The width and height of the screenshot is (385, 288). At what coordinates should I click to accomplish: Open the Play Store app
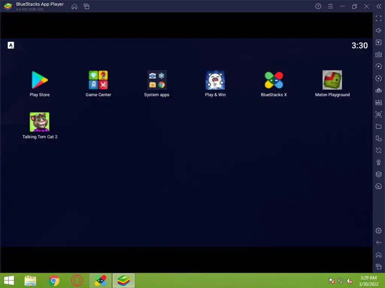[x=39, y=80]
